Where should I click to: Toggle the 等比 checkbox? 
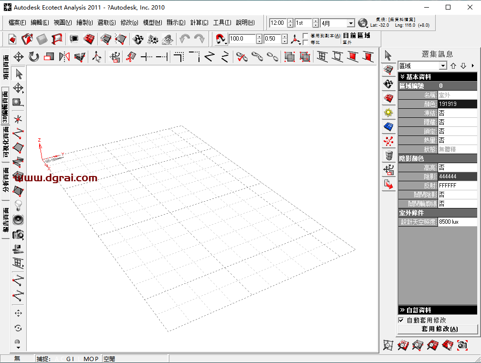pos(305,42)
